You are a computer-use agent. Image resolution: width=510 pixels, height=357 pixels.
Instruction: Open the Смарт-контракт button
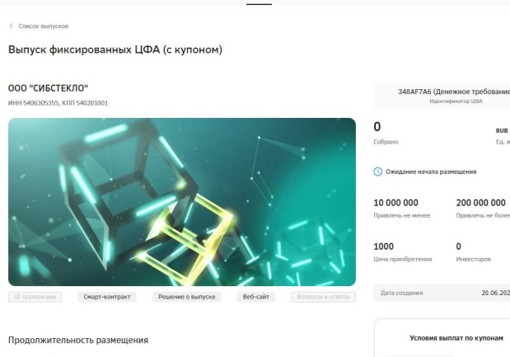point(106,297)
